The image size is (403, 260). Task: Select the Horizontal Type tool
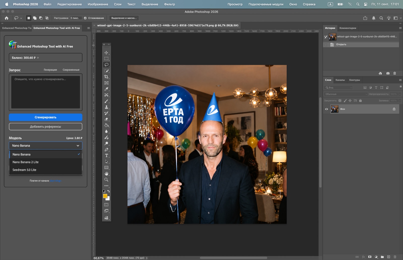(106, 155)
